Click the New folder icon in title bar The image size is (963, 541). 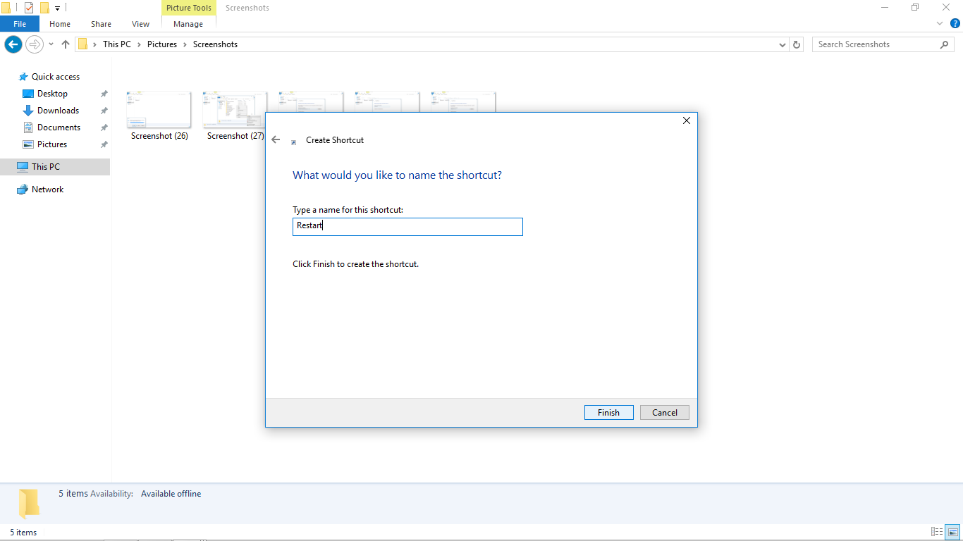(x=44, y=8)
